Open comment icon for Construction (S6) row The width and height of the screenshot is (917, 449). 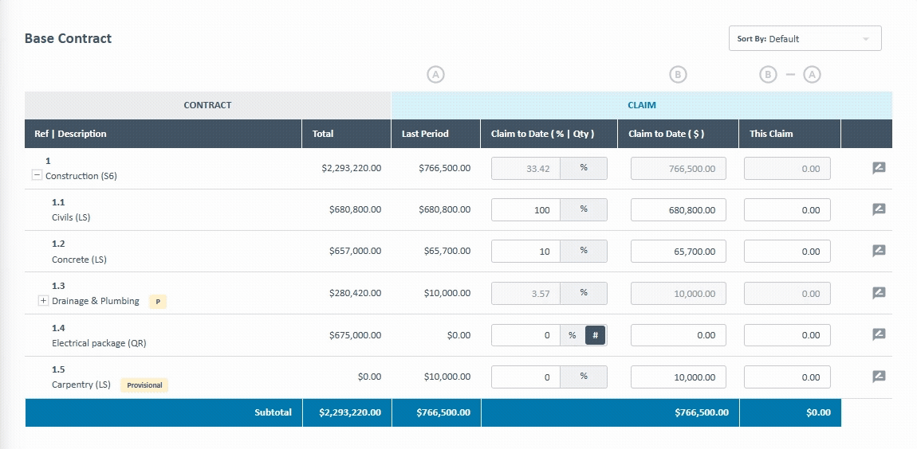pos(879,168)
